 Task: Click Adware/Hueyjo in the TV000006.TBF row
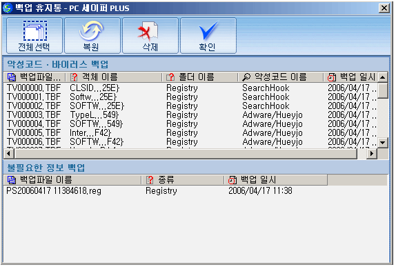tap(273, 141)
